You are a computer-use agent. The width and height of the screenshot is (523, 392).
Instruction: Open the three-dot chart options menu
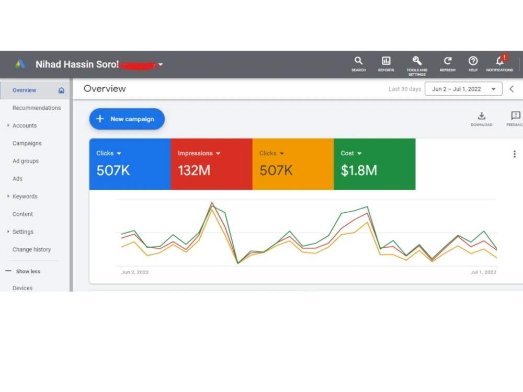pos(514,154)
